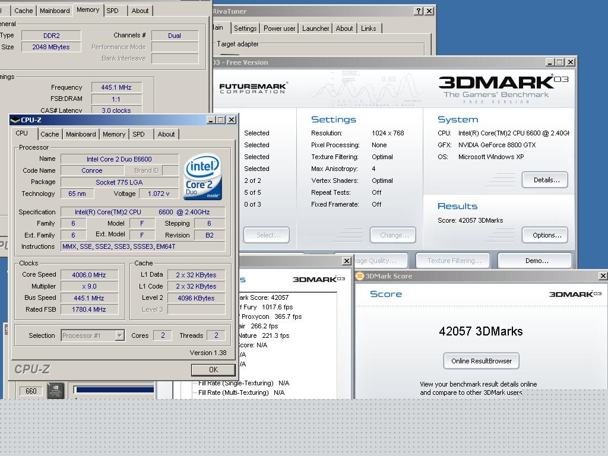608x456 pixels.
Task: Click the 3DMark Score window title icon
Action: [x=360, y=276]
